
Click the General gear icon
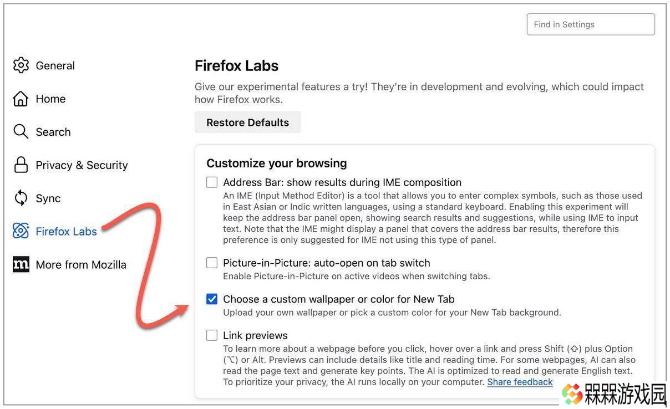(21, 65)
